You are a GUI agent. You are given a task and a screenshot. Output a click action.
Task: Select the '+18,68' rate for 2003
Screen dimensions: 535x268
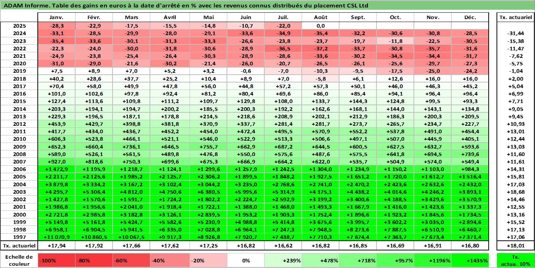click(x=516, y=191)
